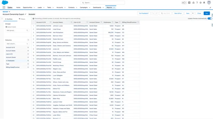
Task: Remove the Billing State/Province column
Action: (28, 67)
